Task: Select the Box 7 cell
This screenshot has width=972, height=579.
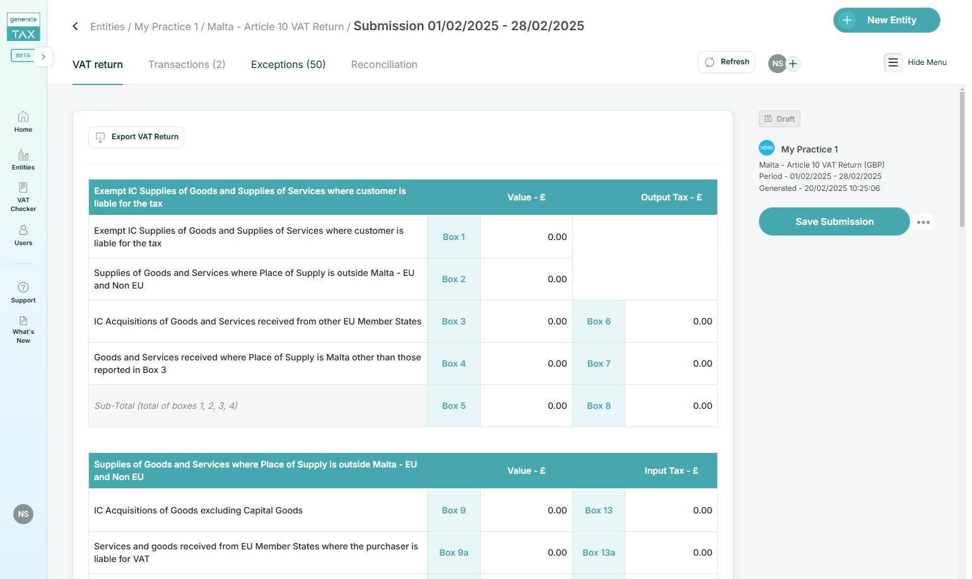Action: pos(599,364)
